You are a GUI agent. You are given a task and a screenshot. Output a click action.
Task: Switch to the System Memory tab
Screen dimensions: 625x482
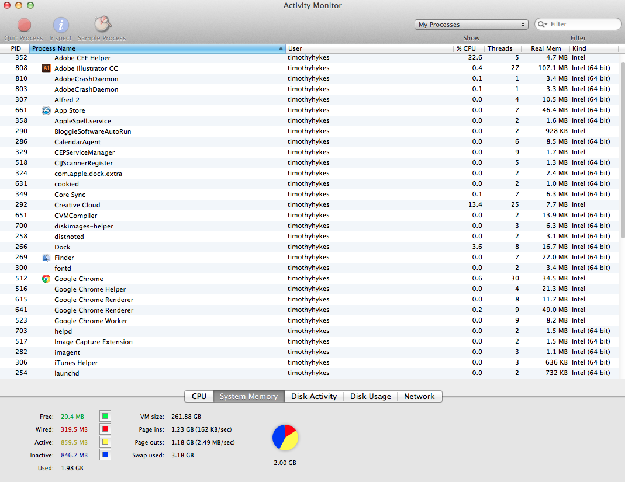(248, 396)
